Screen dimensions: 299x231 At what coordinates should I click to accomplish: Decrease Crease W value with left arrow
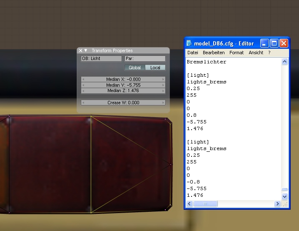(x=83, y=103)
